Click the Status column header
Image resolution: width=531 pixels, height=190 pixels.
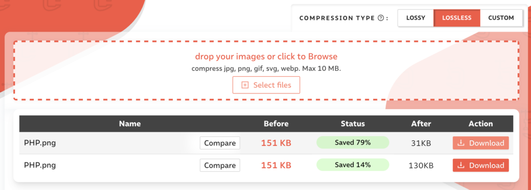coord(353,124)
